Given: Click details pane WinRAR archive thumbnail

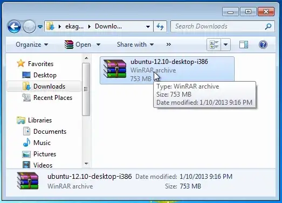Looking at the screenshot, I should click(27, 181).
